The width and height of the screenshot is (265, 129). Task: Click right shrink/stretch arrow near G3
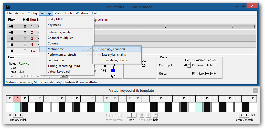pos(247,115)
